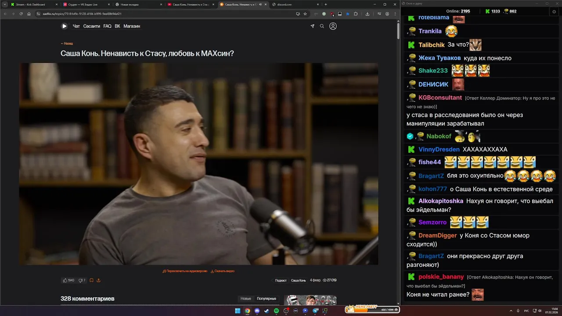Screen dimensions: 562x316
Task: Click the address bar URL
Action: [82, 14]
